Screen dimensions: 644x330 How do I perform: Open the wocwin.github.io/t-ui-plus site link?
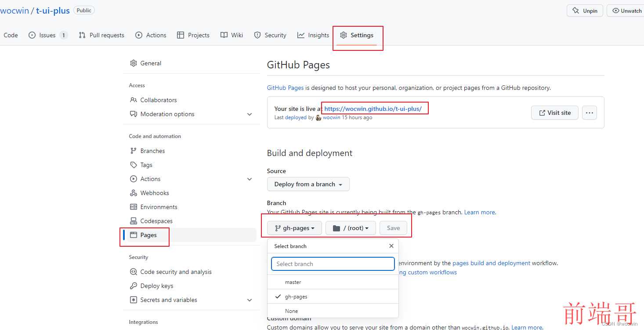(x=373, y=109)
